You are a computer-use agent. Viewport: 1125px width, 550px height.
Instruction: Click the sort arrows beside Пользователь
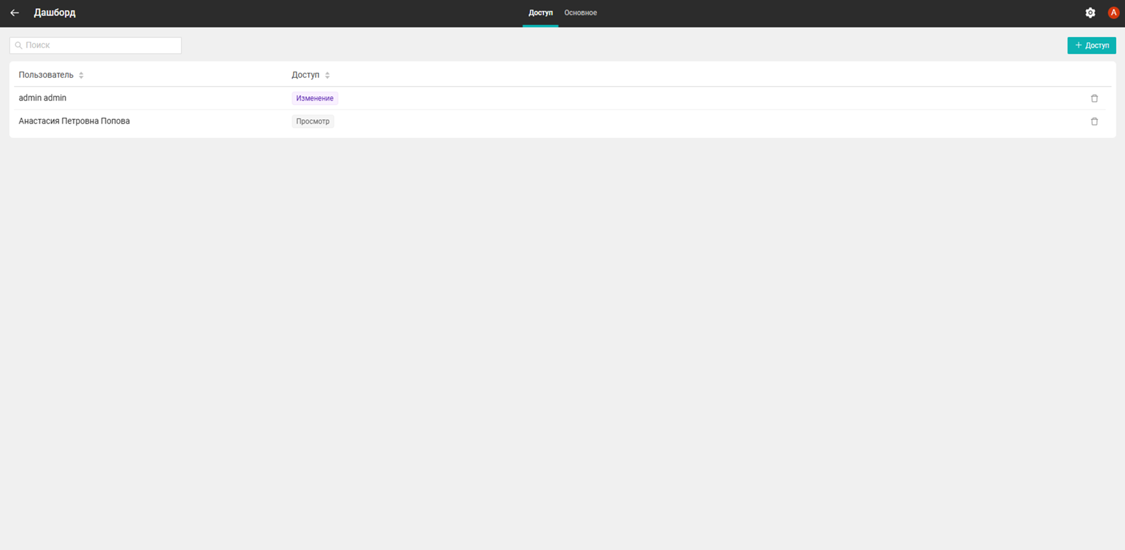coord(81,75)
